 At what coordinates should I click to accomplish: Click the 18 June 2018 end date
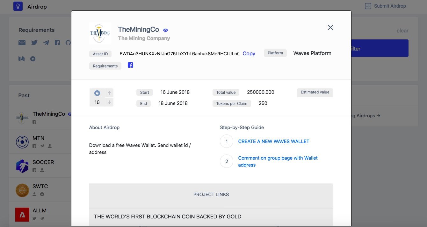point(173,103)
